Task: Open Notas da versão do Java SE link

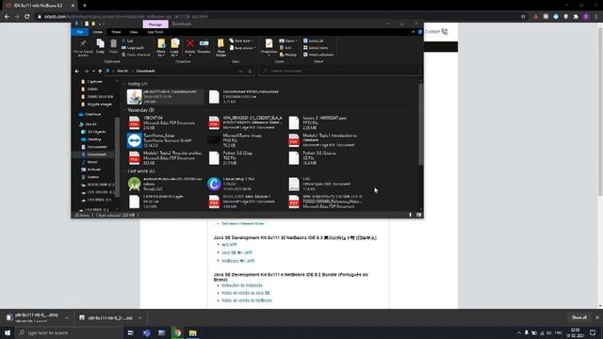Action: tap(246, 293)
